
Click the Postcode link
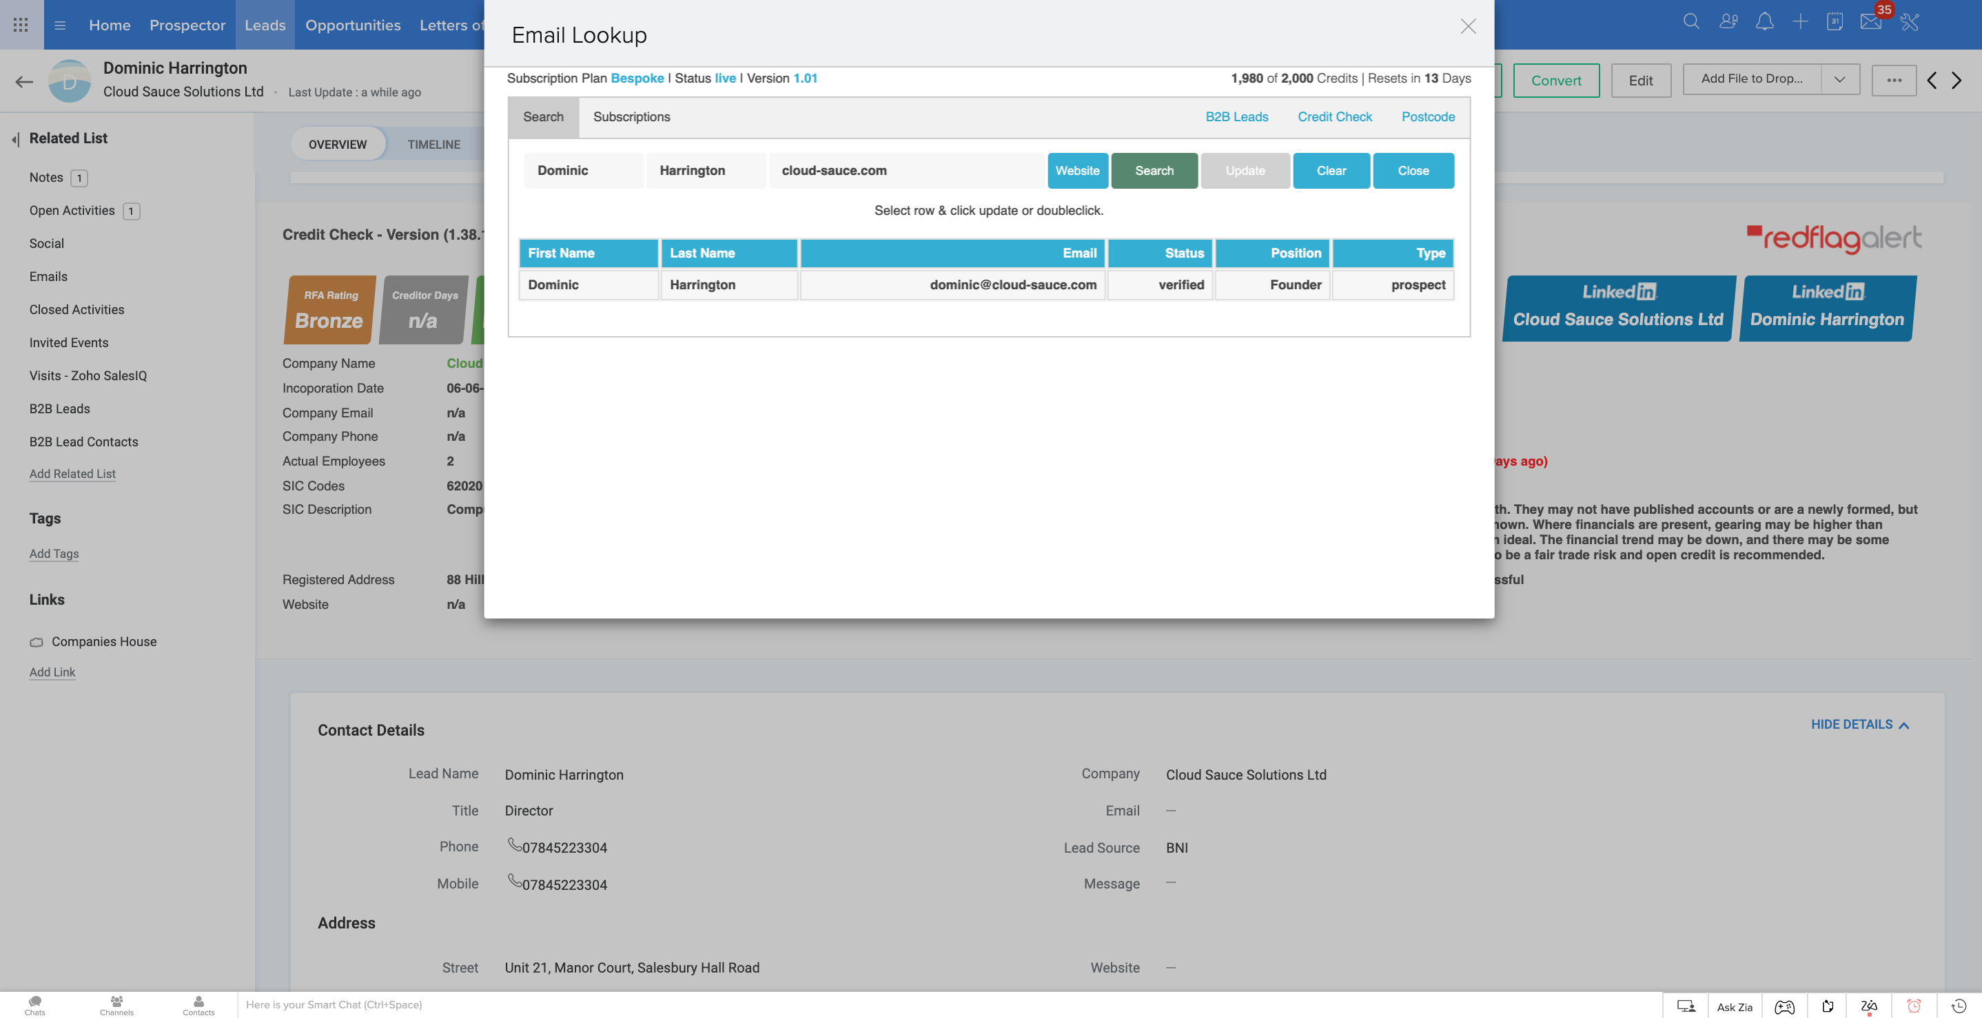[1427, 117]
